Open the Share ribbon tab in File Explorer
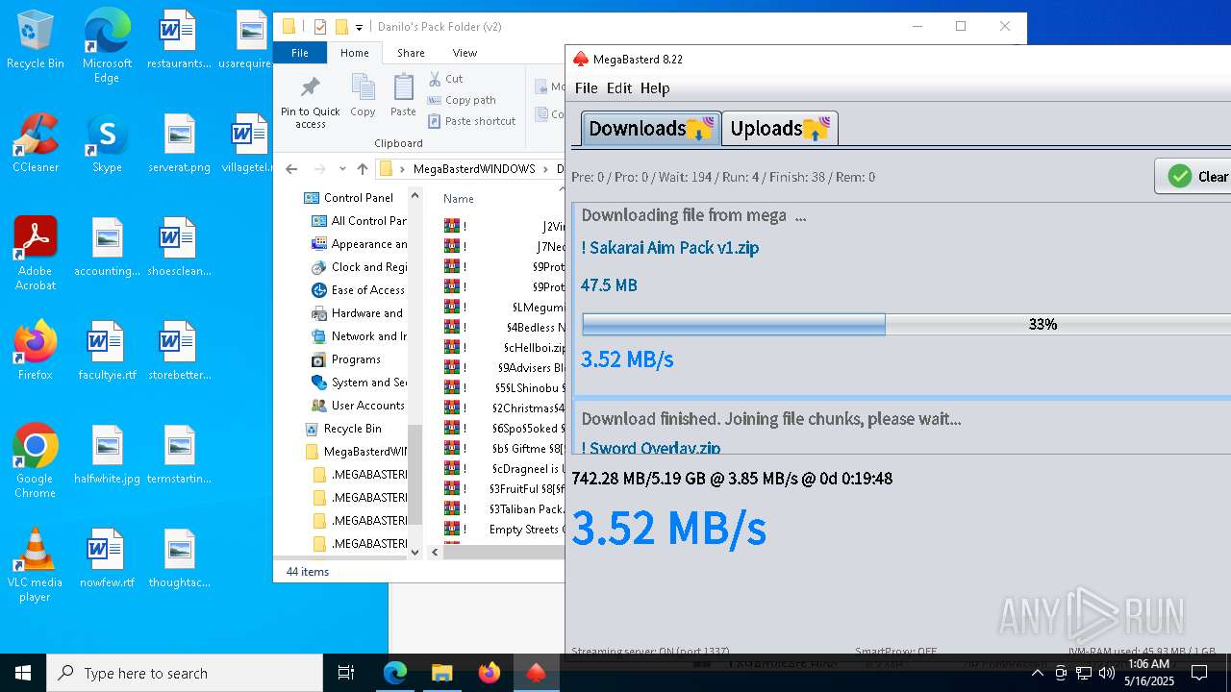Image resolution: width=1231 pixels, height=692 pixels. [x=411, y=53]
